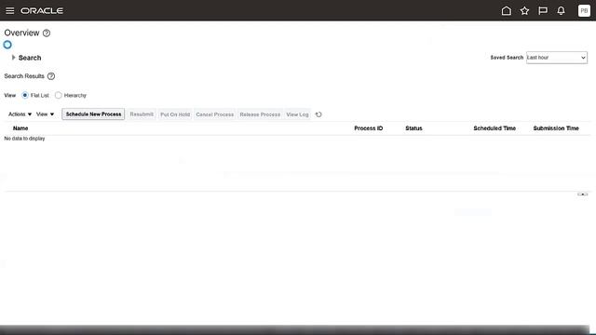Sort by Submission Time column header
Screen dimensions: 596x335
(x=556, y=128)
